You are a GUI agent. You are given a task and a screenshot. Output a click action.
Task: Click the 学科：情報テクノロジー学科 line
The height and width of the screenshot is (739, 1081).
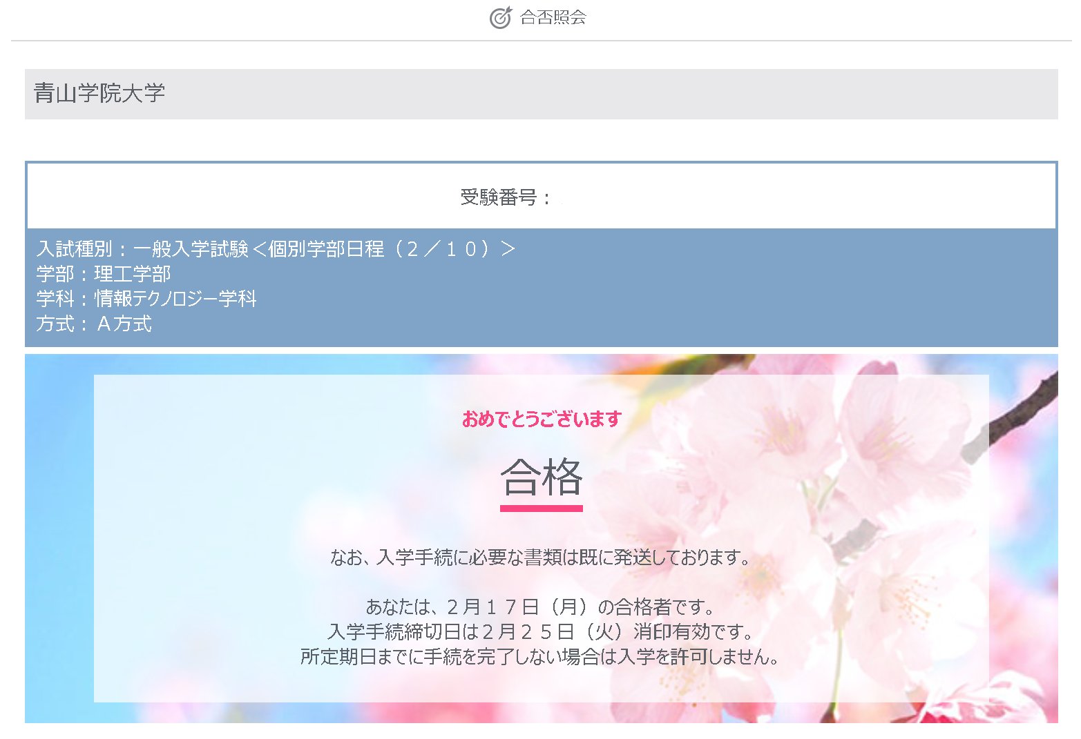click(146, 298)
